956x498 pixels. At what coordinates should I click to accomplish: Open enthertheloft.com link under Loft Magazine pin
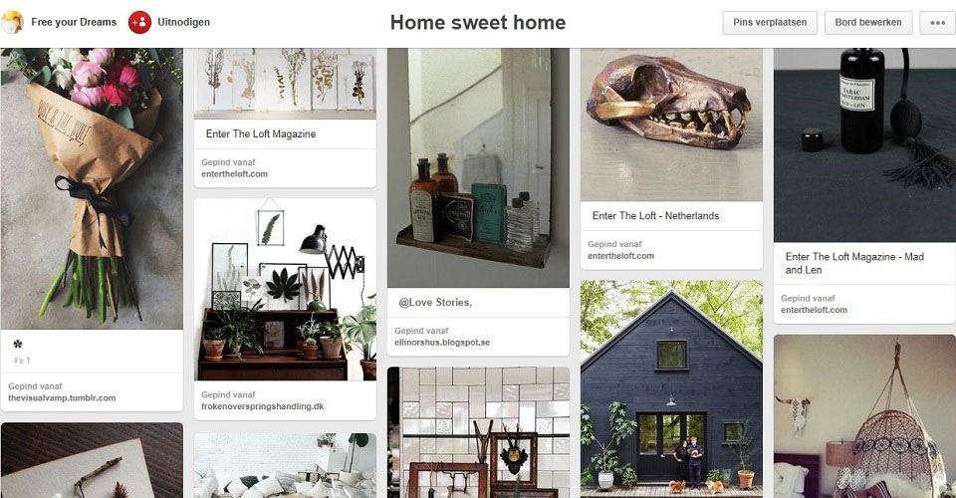click(235, 173)
